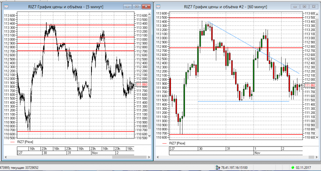Click the left arrow of the 60-minute chart's horizontal scrollbar
The image size is (321, 171).
coord(158,157)
